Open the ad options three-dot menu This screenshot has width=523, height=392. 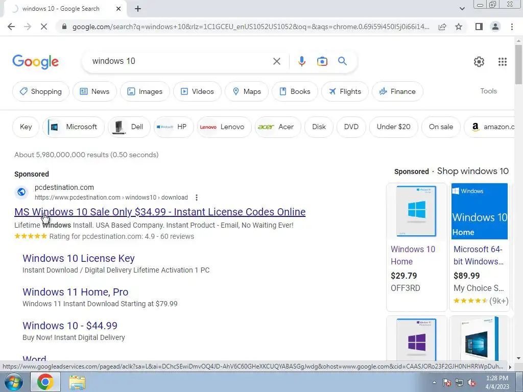[197, 198]
